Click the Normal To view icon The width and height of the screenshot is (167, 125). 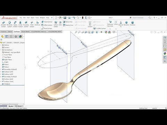point(121,24)
